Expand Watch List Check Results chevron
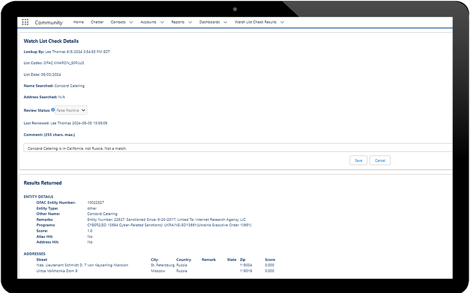The image size is (470, 293). pyautogui.click(x=282, y=22)
